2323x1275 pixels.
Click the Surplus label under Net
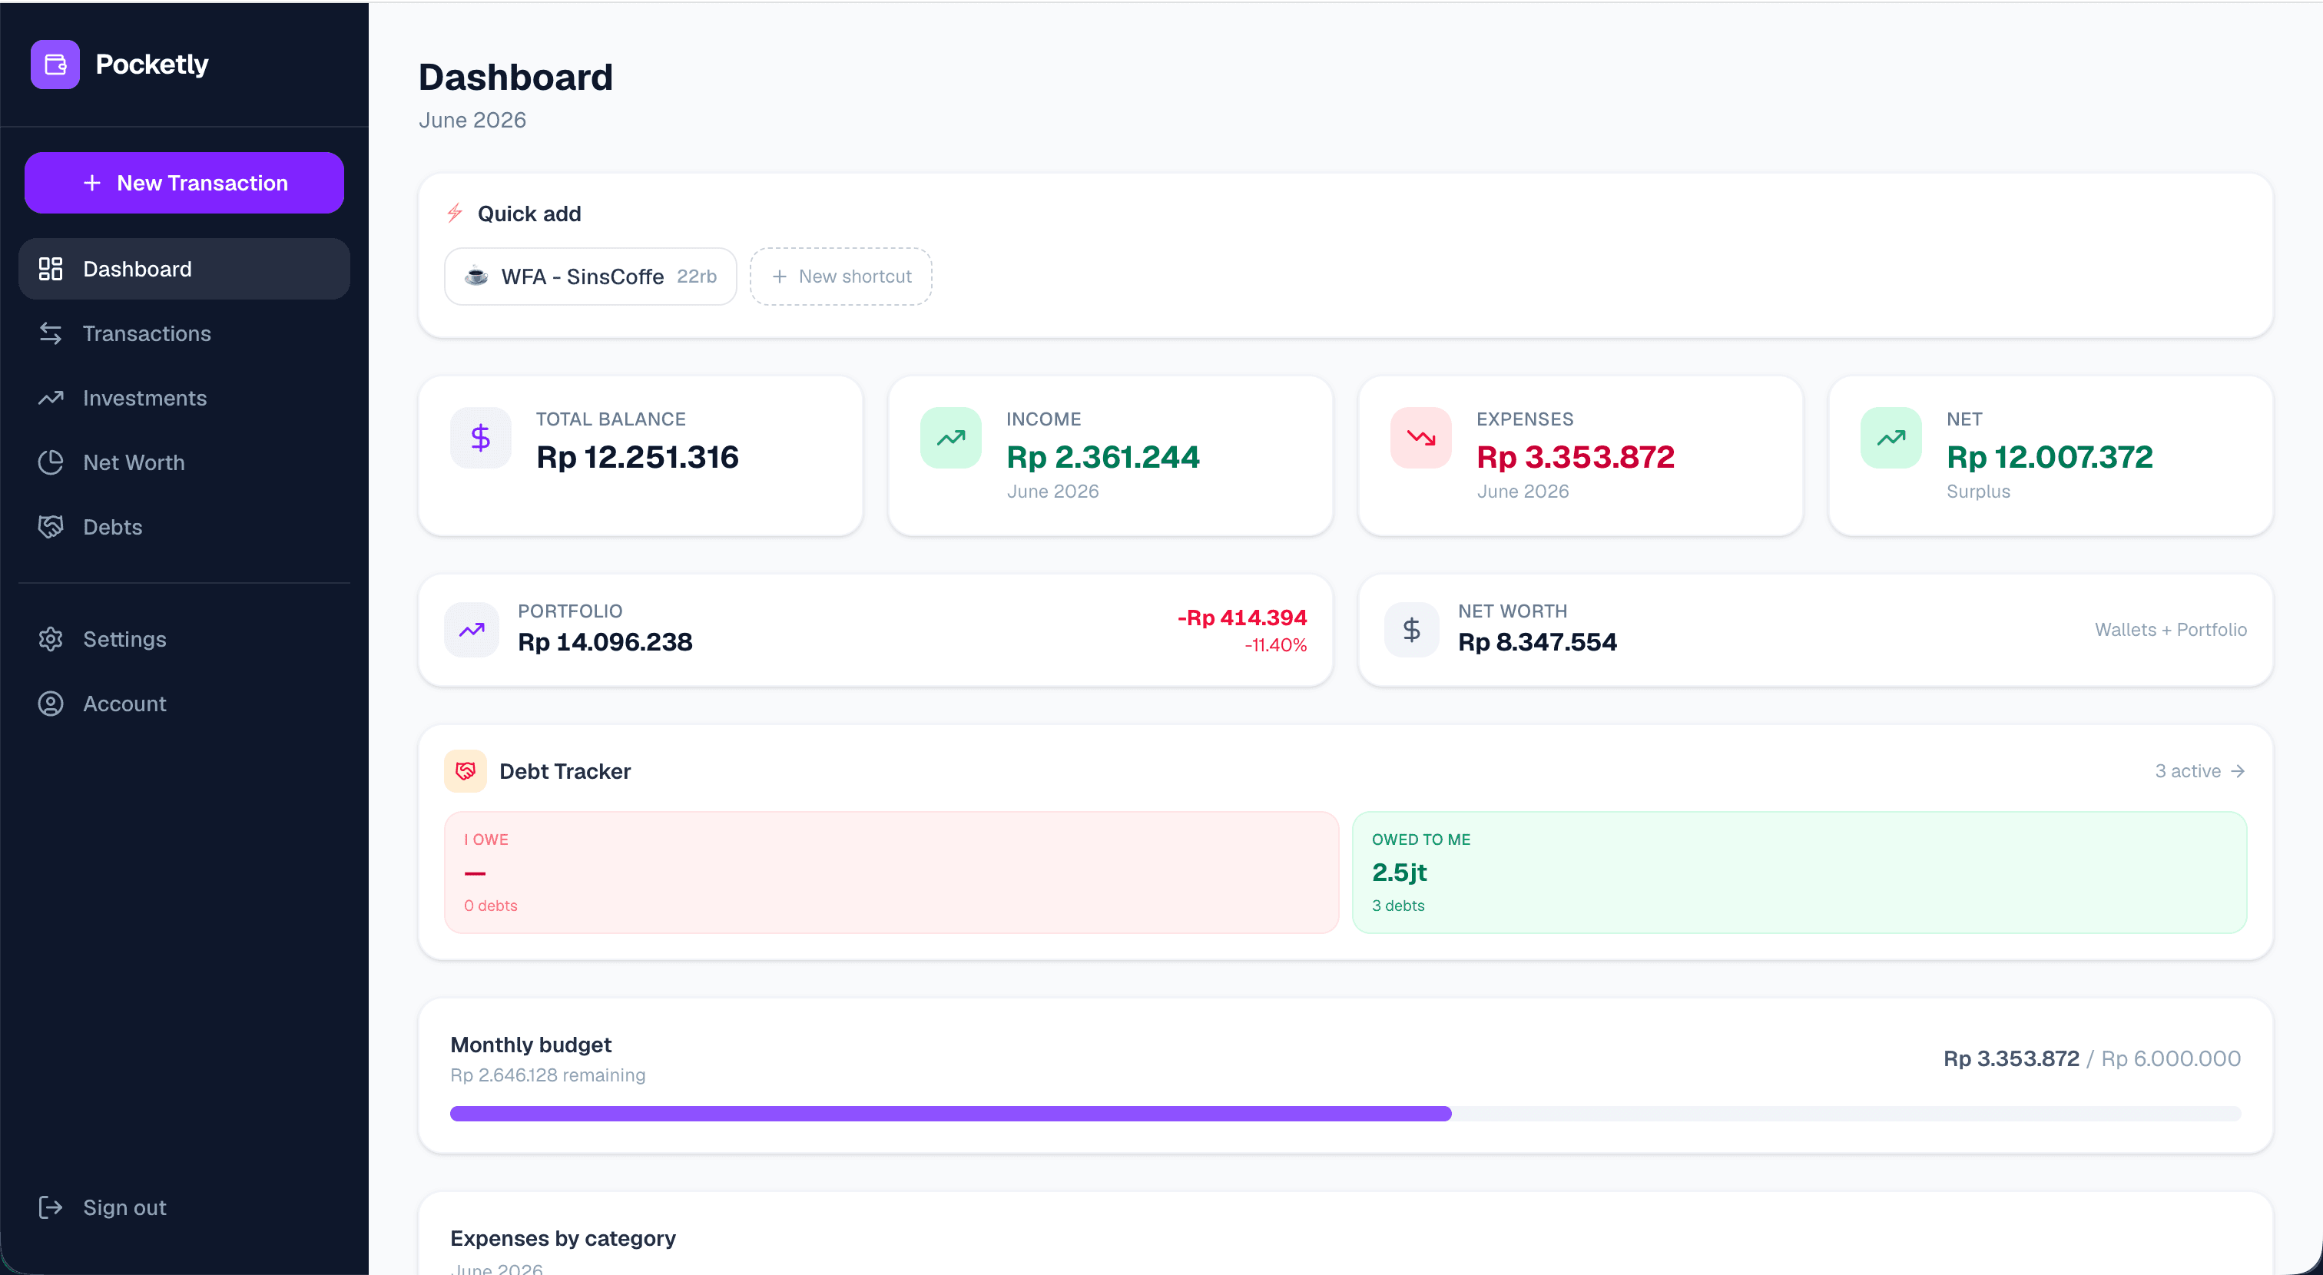tap(1977, 492)
